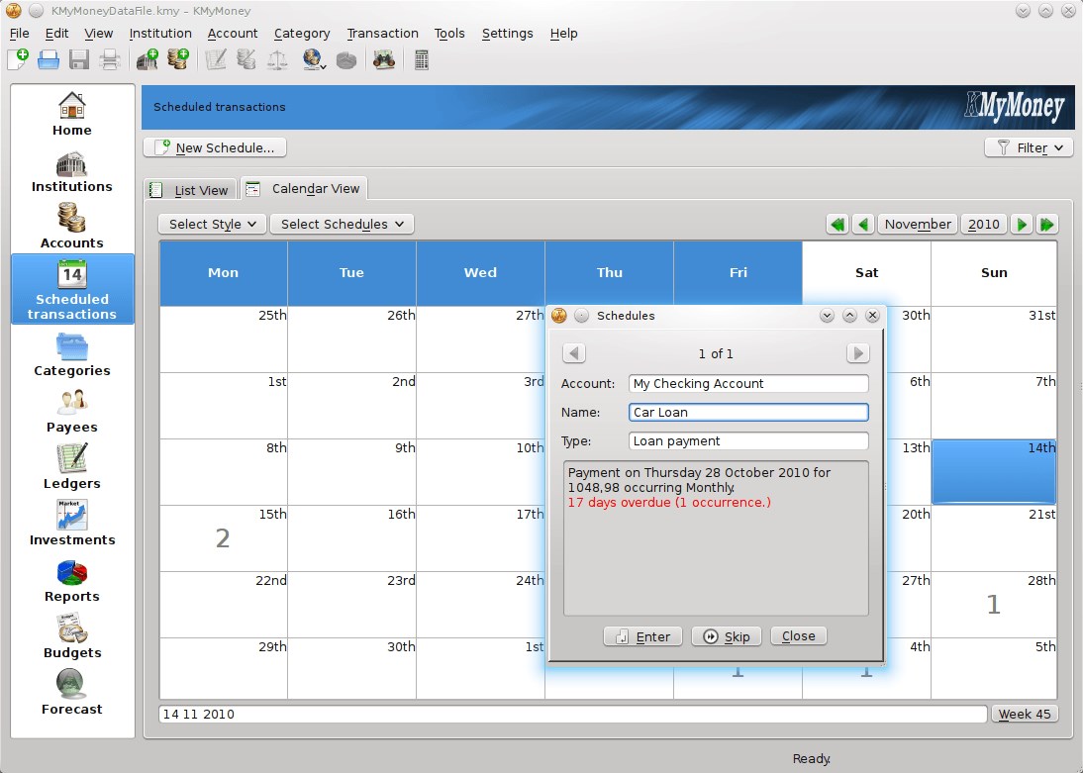Viewport: 1083px width, 773px height.
Task: Open the 2010 year selector
Action: 984,225
